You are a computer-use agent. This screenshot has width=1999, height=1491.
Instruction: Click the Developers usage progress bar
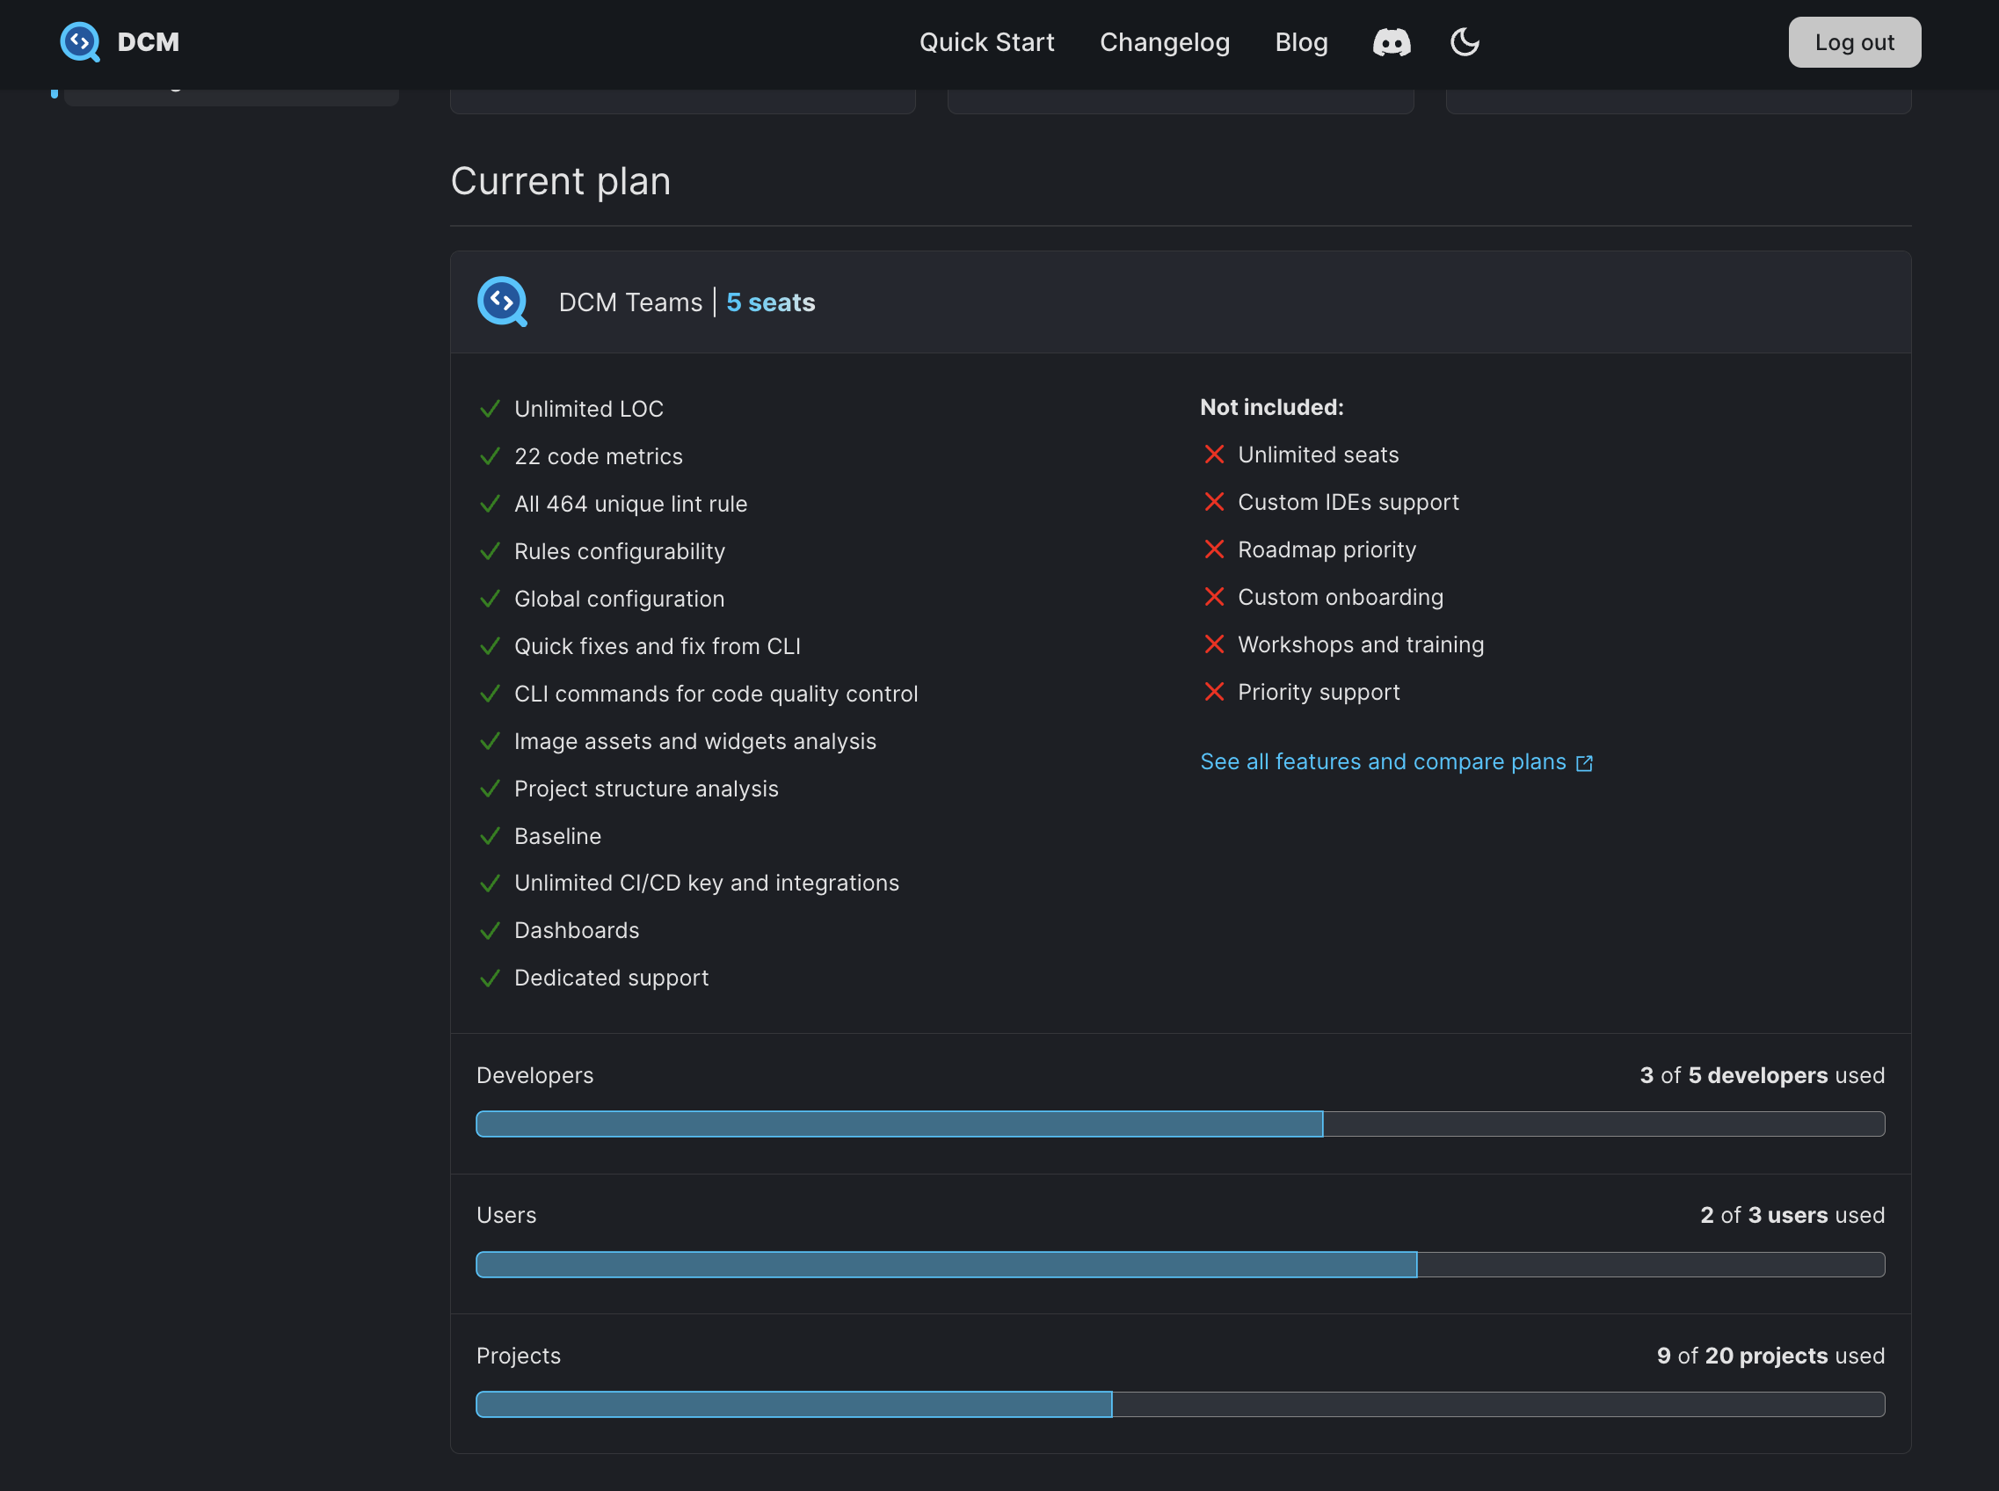tap(1180, 1124)
